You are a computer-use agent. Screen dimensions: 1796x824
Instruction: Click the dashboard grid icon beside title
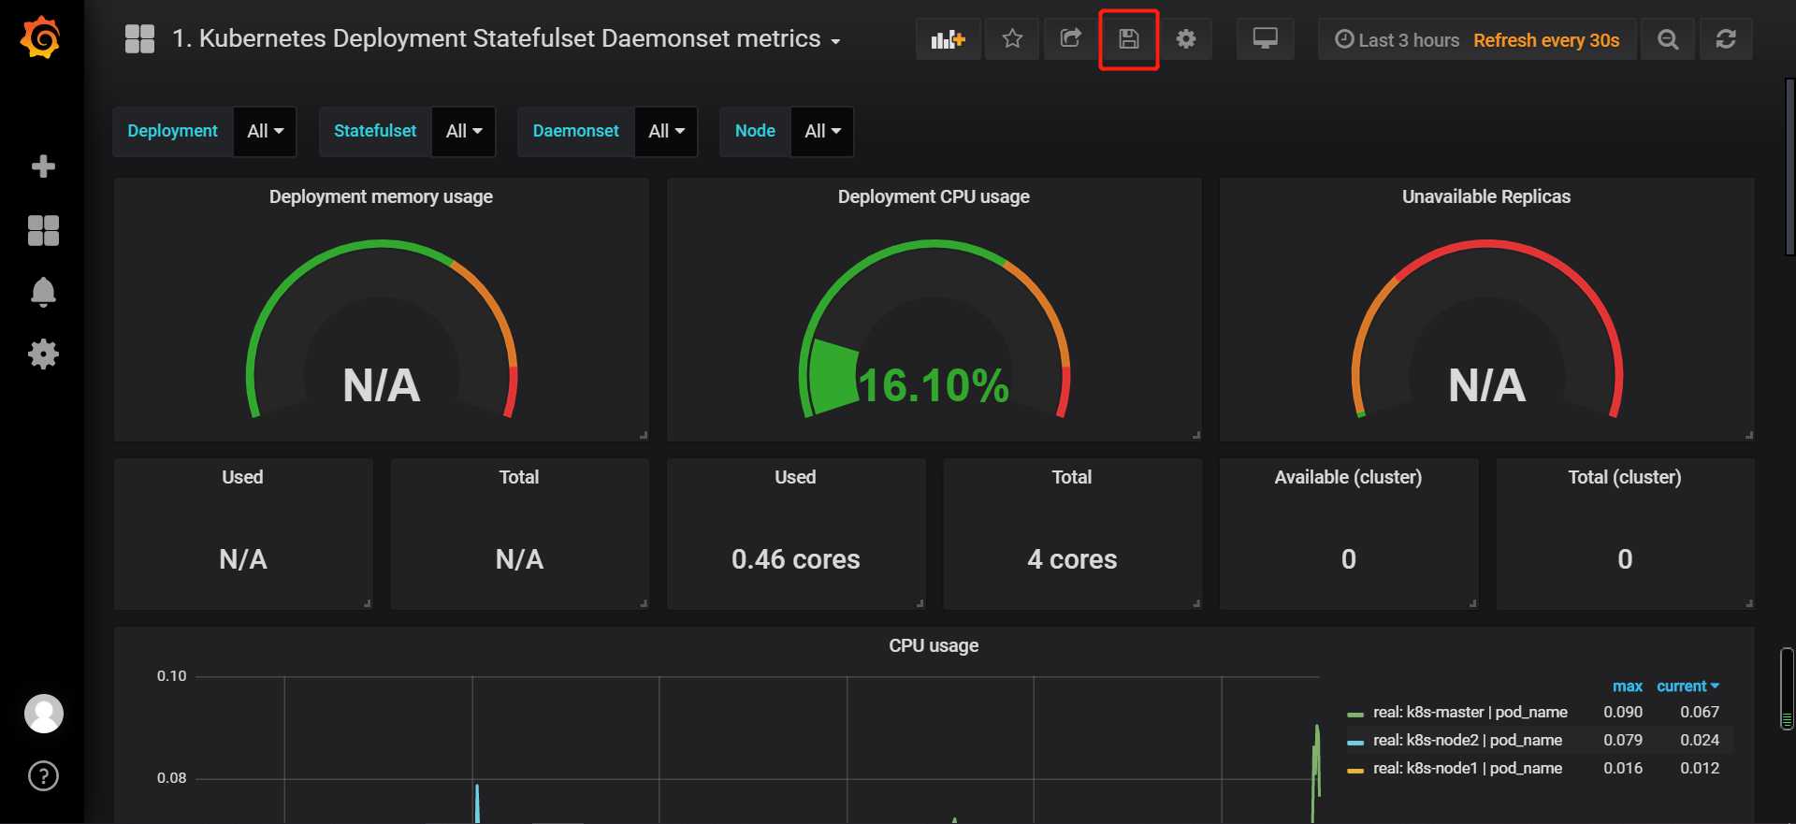click(x=139, y=39)
